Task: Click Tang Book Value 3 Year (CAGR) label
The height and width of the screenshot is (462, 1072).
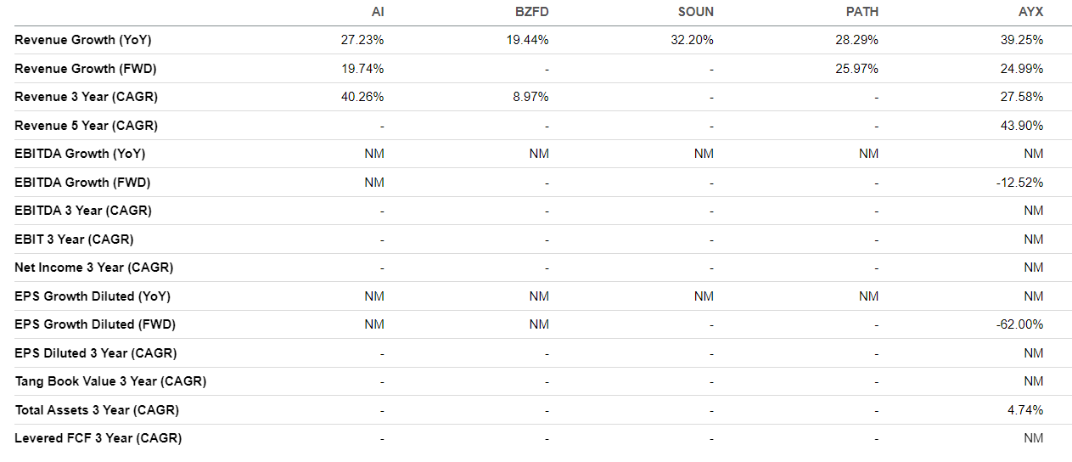Action: click(x=110, y=381)
